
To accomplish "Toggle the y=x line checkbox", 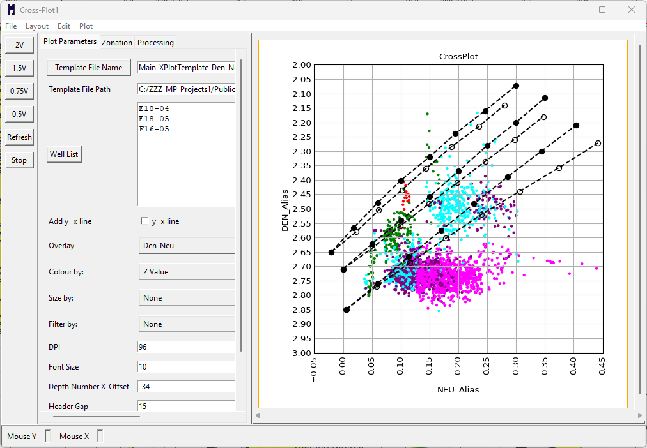I will click(x=144, y=221).
